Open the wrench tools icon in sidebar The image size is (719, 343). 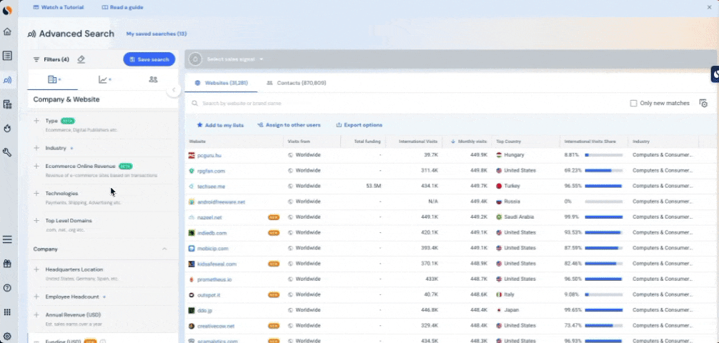pyautogui.click(x=7, y=153)
